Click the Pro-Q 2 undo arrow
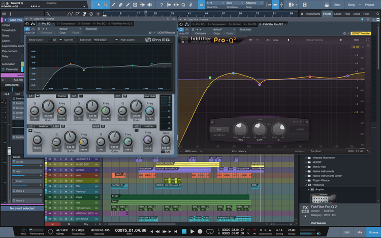The width and height of the screenshot is (381, 238). click(251, 40)
